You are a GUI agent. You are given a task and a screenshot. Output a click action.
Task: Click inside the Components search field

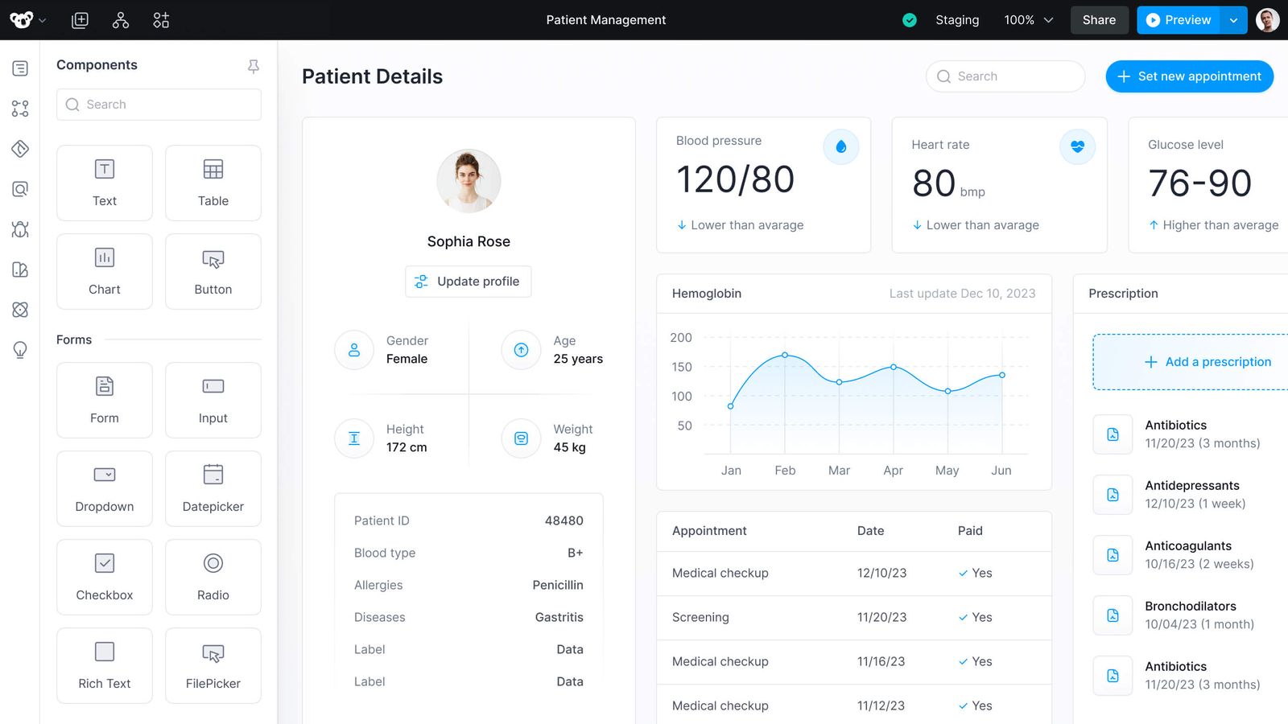[159, 104]
